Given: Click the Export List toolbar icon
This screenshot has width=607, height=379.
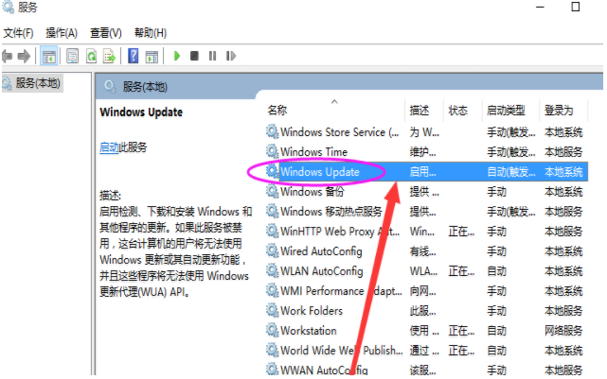Looking at the screenshot, I should click(109, 57).
